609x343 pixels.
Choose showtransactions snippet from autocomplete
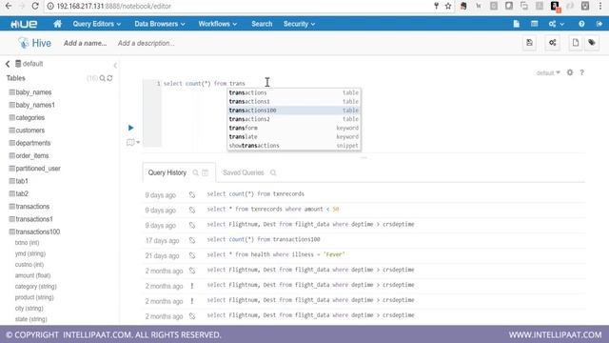point(294,146)
